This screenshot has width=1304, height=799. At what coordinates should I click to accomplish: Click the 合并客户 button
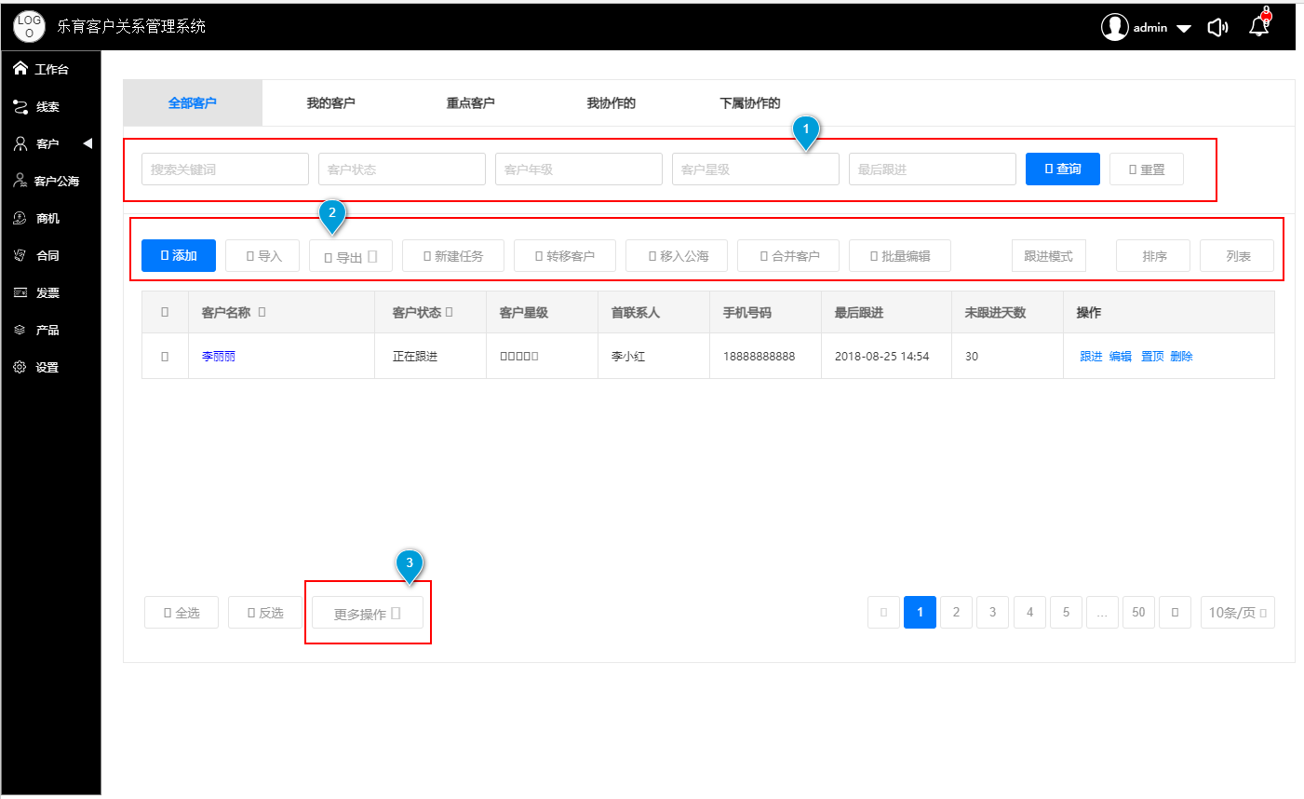pos(788,256)
